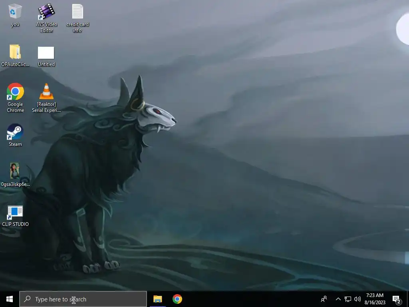This screenshot has width=409, height=307.
Task: Open the Windows Start menu
Action: click(x=10, y=299)
